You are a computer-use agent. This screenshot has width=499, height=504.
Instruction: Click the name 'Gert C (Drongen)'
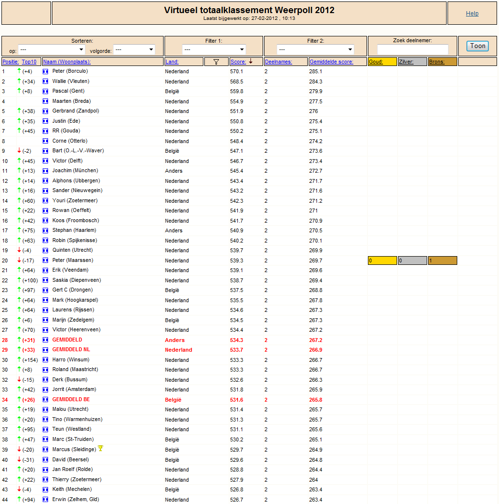tap(72, 290)
